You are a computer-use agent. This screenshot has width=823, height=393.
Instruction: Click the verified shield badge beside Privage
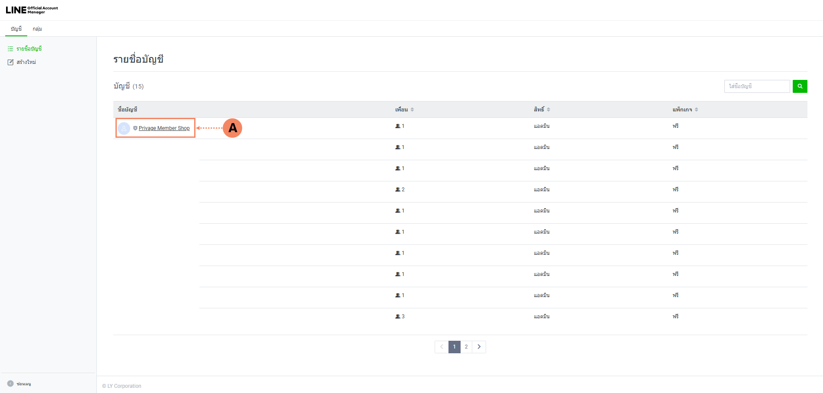(135, 128)
